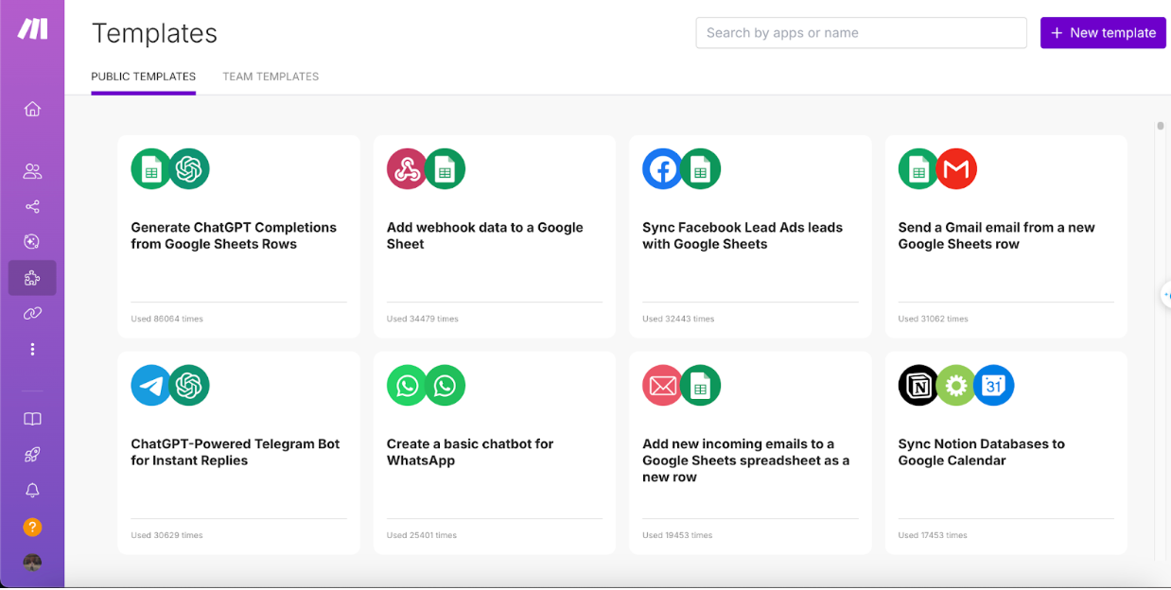
Task: Open Connections chain-link icon in the sidebar
Action: click(32, 313)
